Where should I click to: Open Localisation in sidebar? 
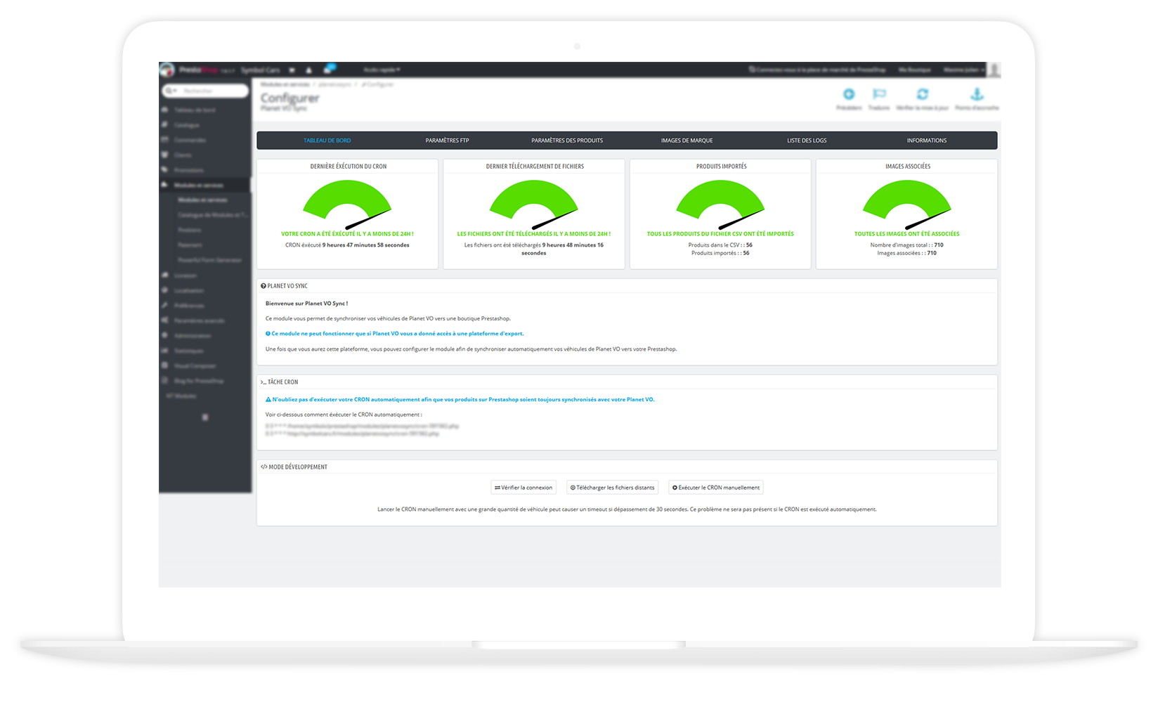point(188,290)
